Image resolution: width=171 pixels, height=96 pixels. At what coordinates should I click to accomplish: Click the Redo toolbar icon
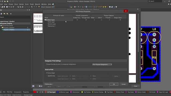[x=36, y=7]
